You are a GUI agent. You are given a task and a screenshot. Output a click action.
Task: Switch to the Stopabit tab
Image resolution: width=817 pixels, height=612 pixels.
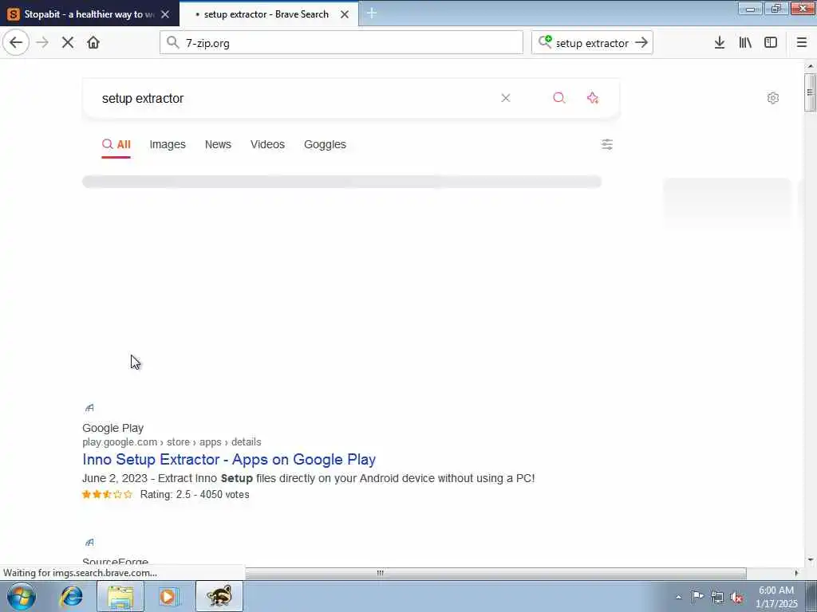coord(89,14)
